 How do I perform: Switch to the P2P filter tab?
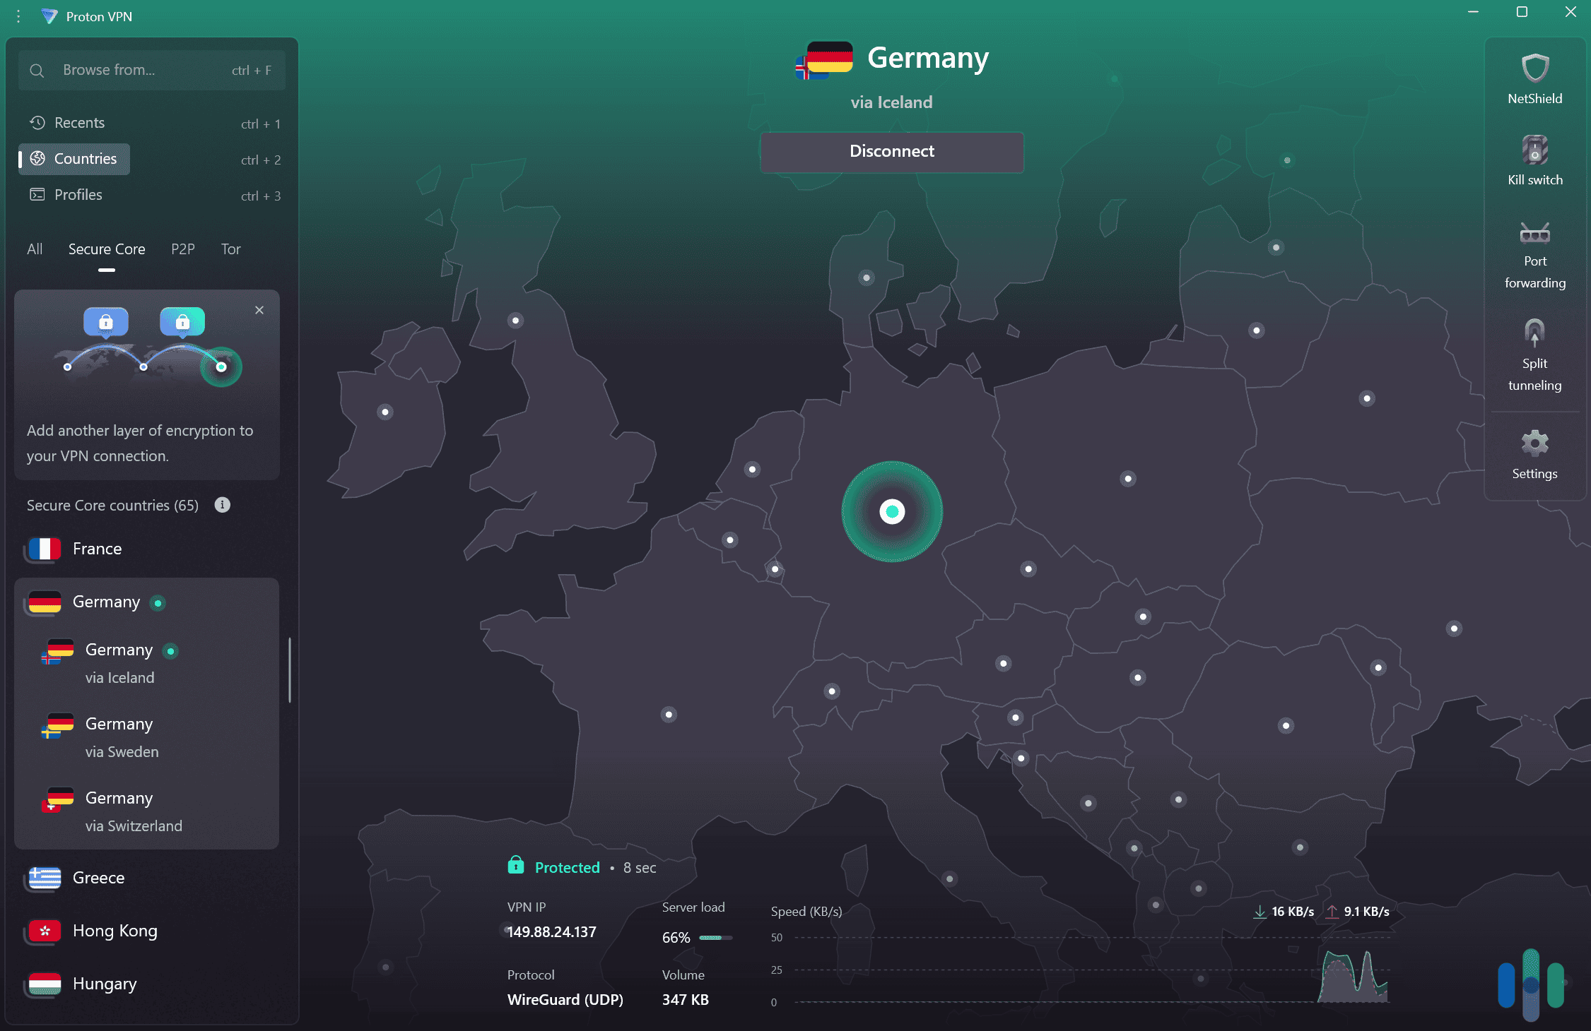[x=182, y=249]
